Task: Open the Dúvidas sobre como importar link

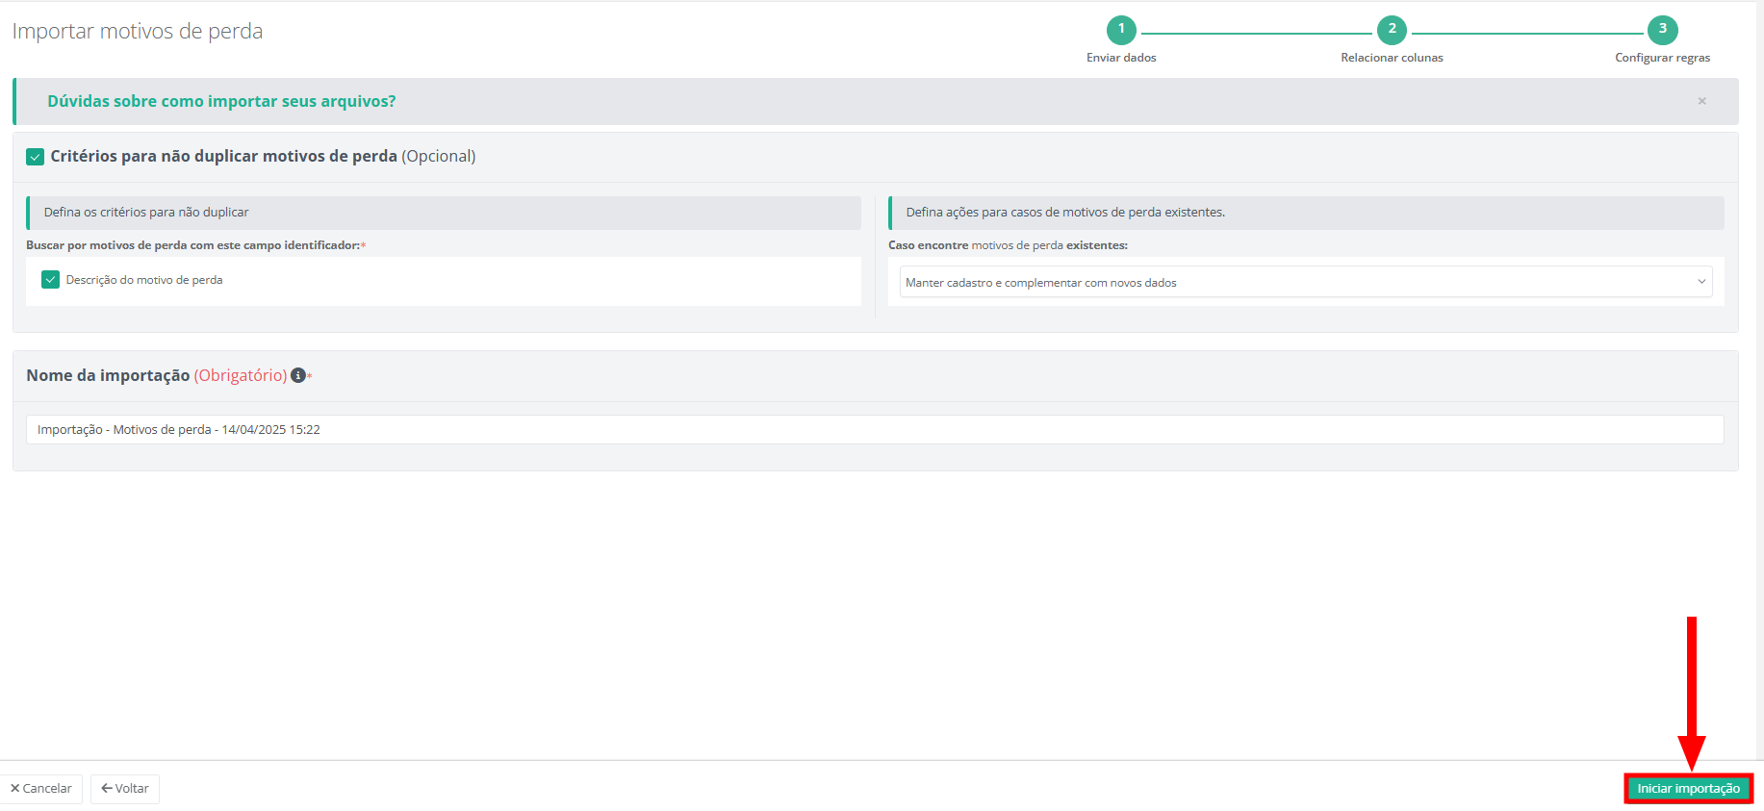Action: (221, 101)
